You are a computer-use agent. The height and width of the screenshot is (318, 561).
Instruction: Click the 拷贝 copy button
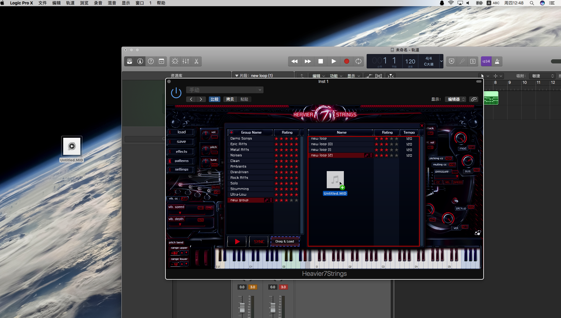tap(230, 99)
